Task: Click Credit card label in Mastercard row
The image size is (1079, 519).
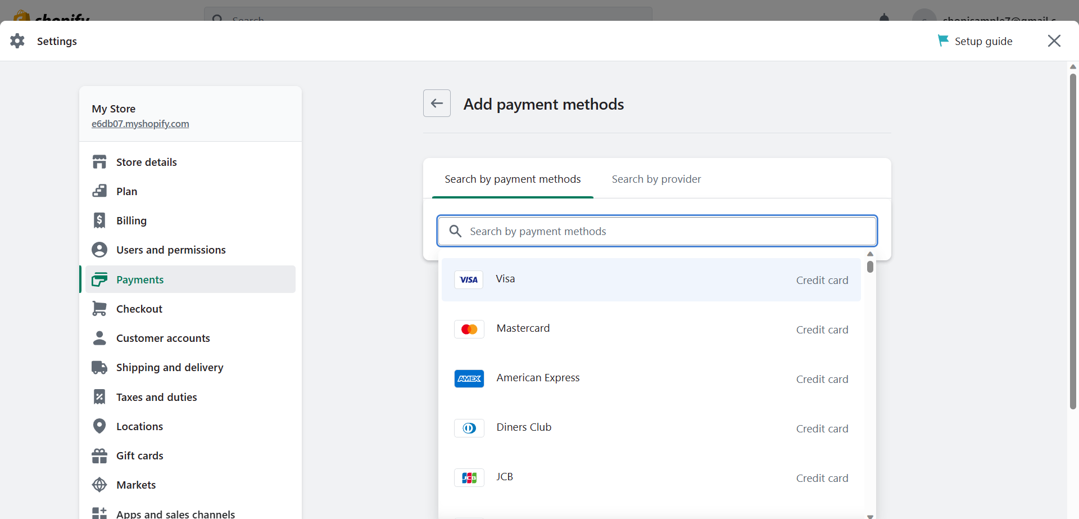Action: click(822, 330)
